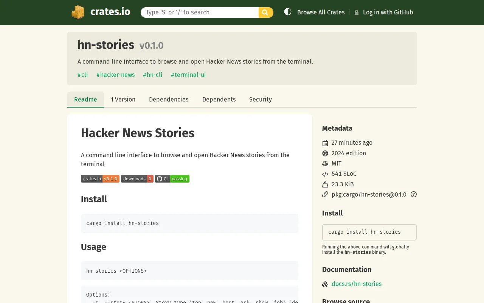Click the downloads 0 badge
484x303 pixels.
coord(137,179)
